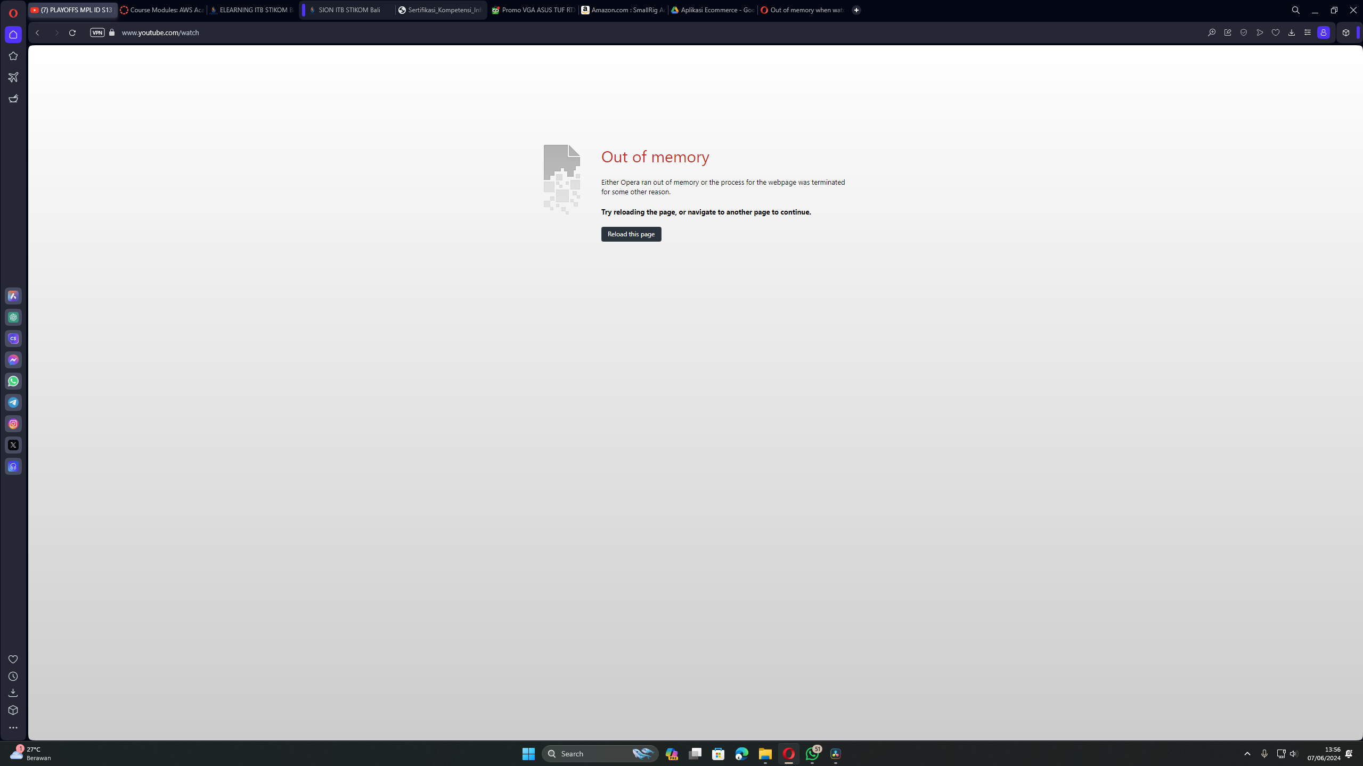Open WhatsApp from the sidebar
The width and height of the screenshot is (1363, 766).
13,381
